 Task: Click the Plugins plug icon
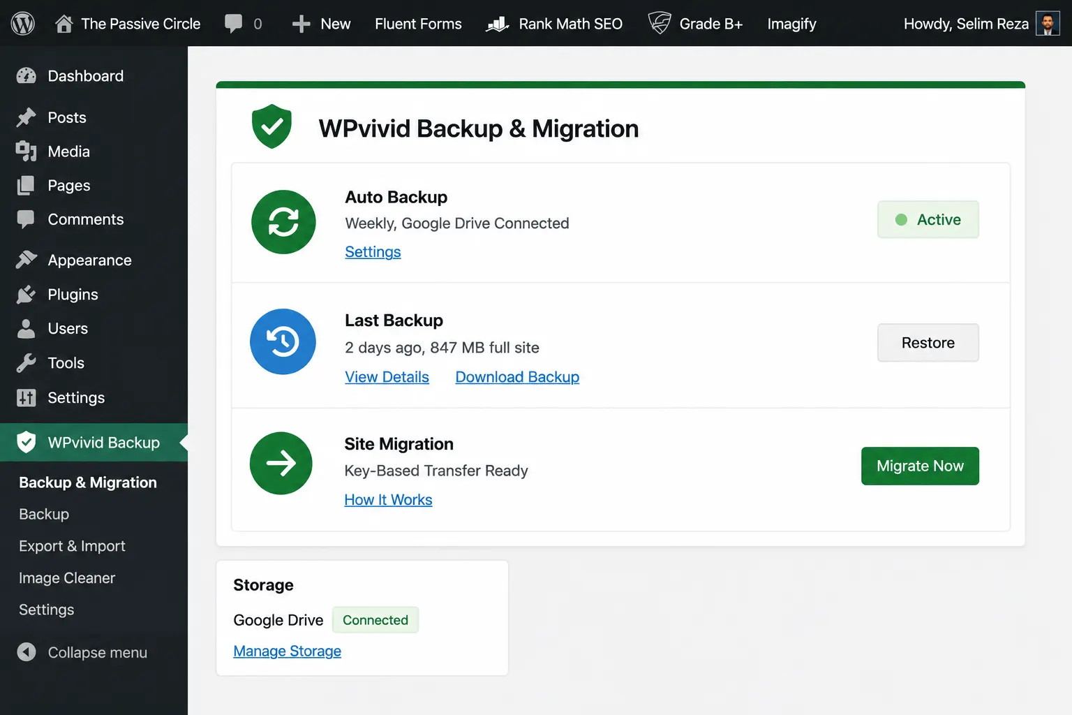click(26, 295)
